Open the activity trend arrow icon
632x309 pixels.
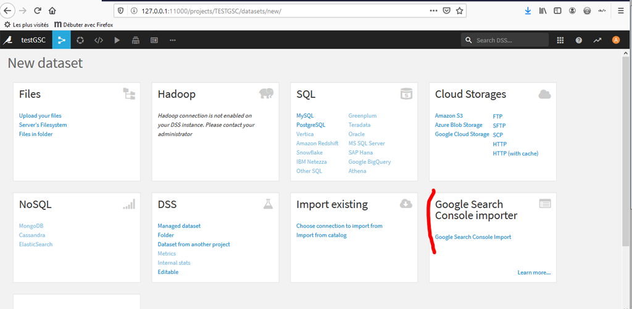pos(597,40)
